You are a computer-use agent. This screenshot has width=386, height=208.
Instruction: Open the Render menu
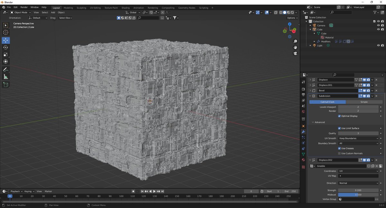(24, 7)
